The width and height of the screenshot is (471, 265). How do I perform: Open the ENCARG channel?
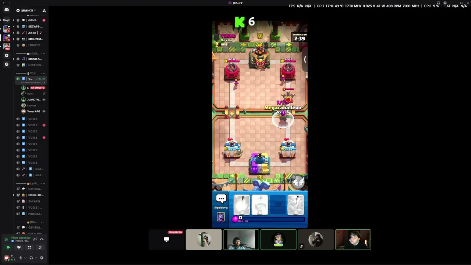pos(31,201)
